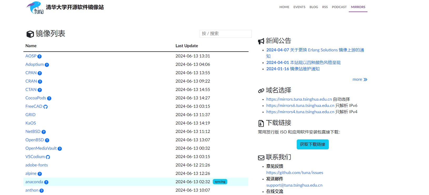The width and height of the screenshot is (429, 195).
Task: Click the 清华大学开源软件镜像站 site title
Action: point(75,7)
